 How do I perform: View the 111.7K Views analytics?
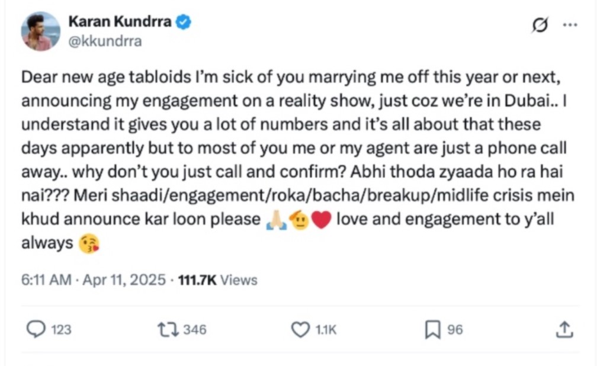click(217, 280)
